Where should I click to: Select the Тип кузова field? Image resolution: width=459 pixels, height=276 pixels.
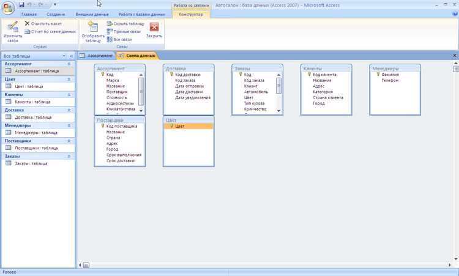(255, 103)
